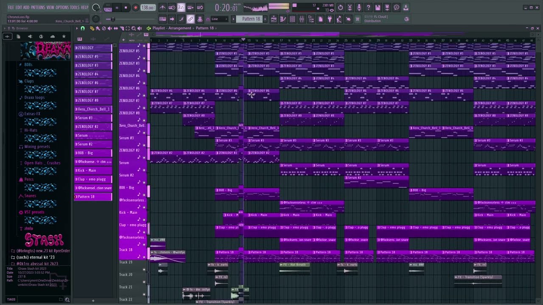Expand the Hi-Hats browser folder
Screen dimensions: 543x305
[x=31, y=130]
